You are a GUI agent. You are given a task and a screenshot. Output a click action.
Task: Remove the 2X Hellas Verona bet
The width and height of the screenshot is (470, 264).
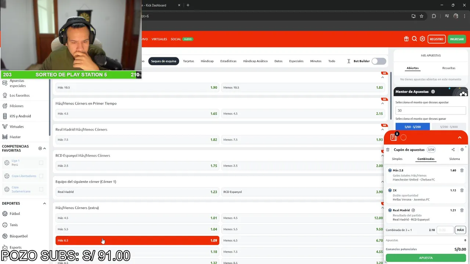(x=462, y=190)
